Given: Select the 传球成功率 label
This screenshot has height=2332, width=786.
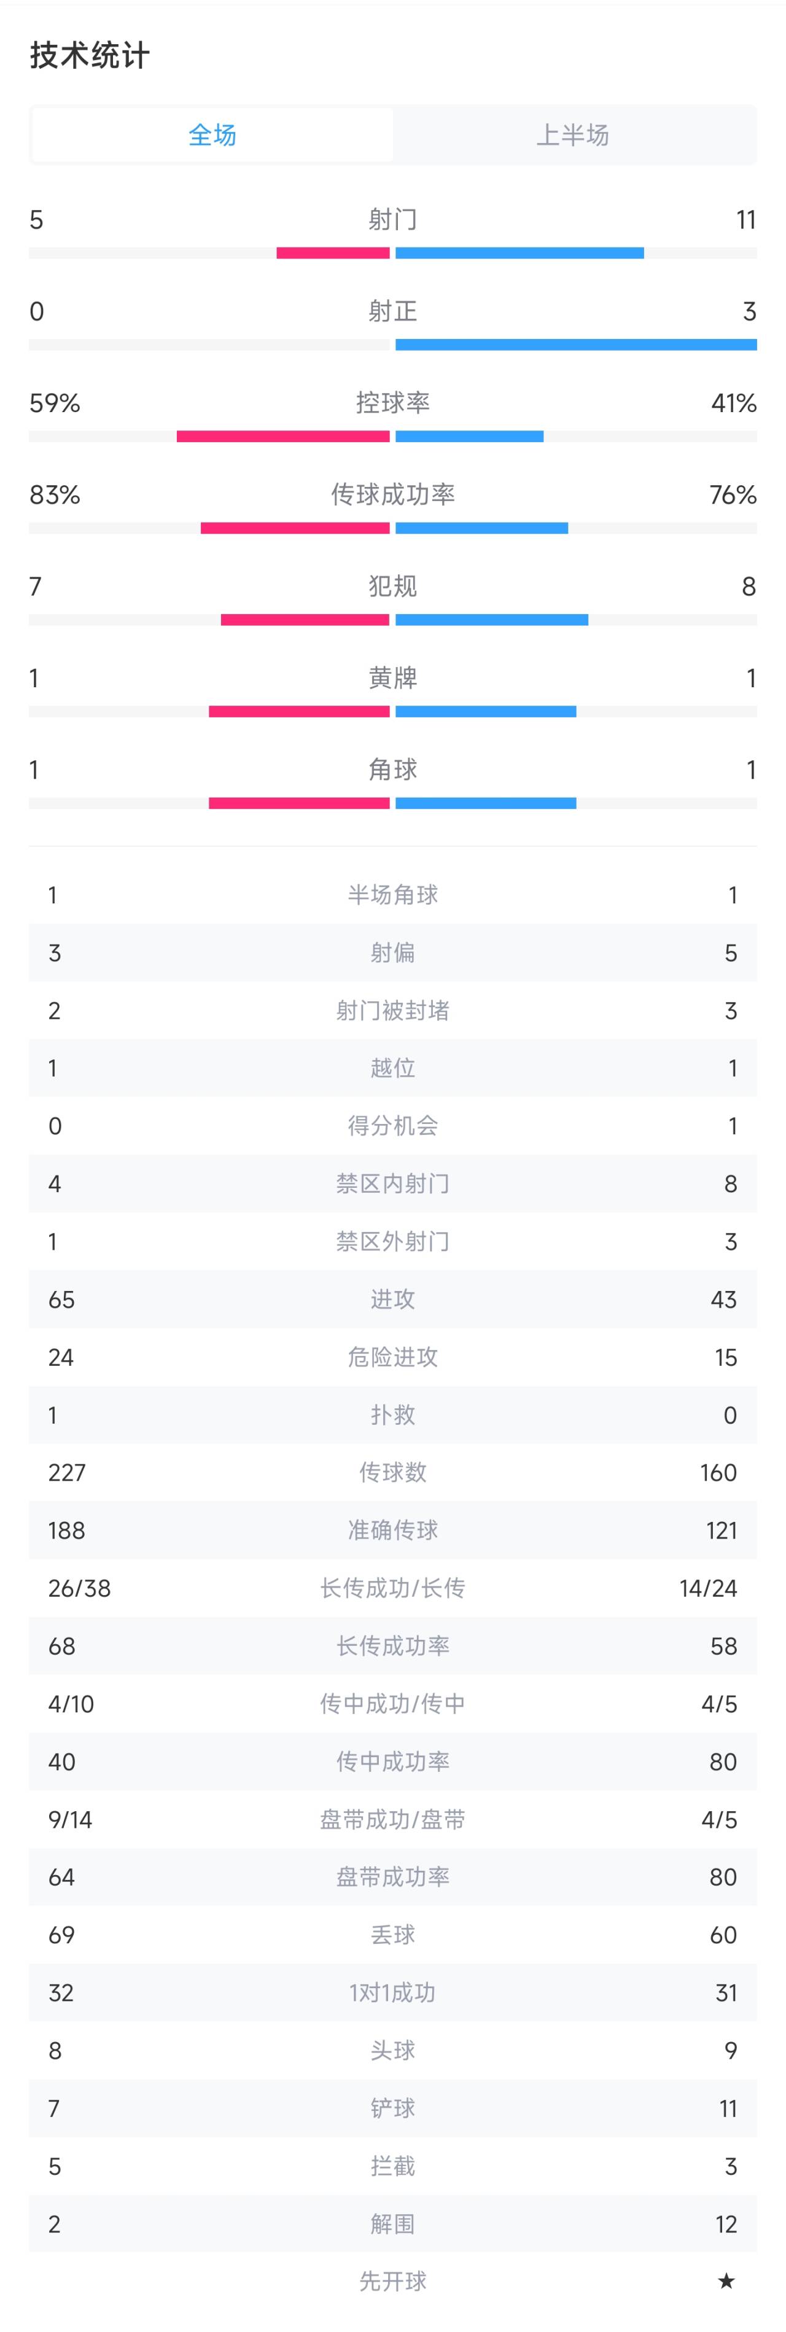Looking at the screenshot, I should pos(393,494).
